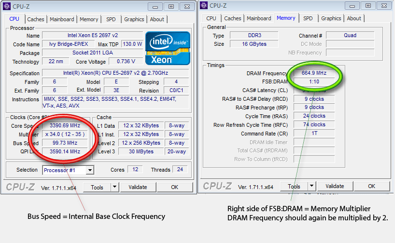The width and height of the screenshot is (395, 243).
Task: Open the Mainboard tab in left window
Action: (62, 19)
